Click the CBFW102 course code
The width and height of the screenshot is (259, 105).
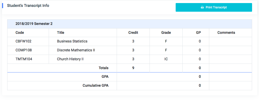tap(23, 41)
